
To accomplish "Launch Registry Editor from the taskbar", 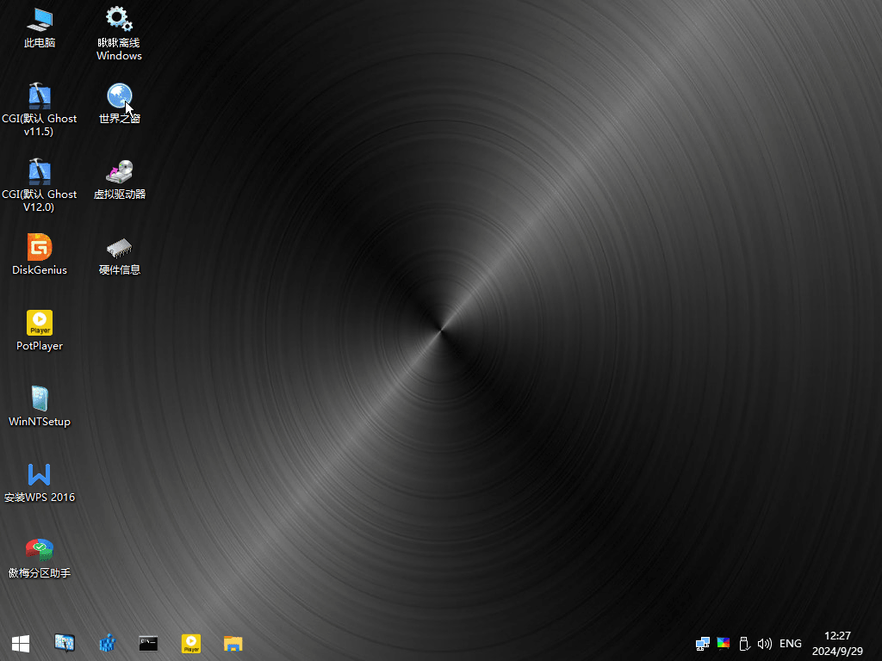I will (x=107, y=643).
